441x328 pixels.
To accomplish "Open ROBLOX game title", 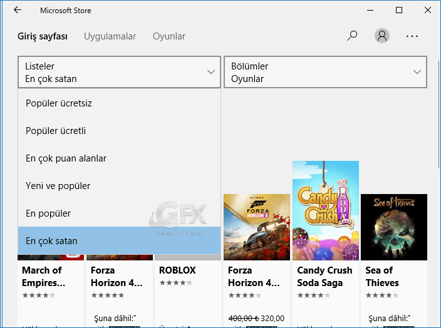I will point(177,270).
